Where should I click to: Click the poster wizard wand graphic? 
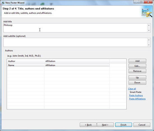tap(147, 13)
